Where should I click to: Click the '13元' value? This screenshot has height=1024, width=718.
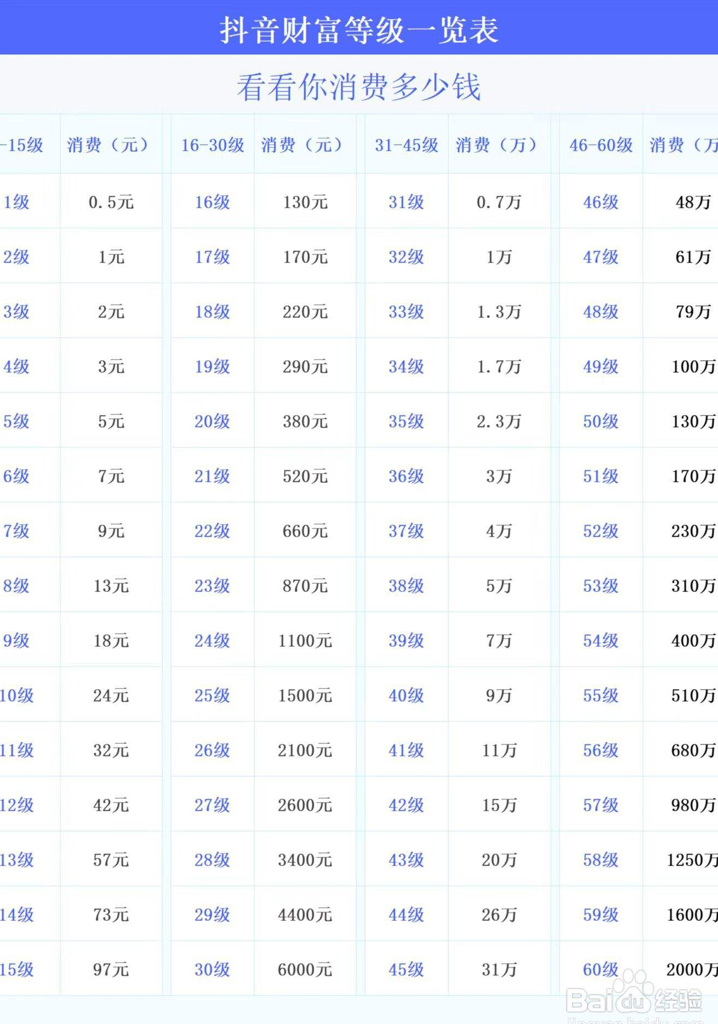(x=111, y=586)
